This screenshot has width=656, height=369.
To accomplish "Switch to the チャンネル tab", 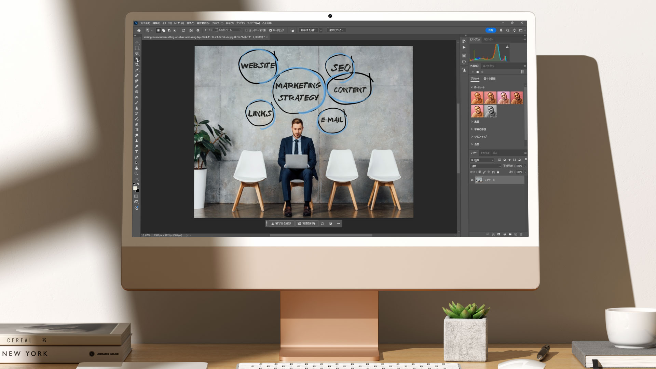I will pyautogui.click(x=485, y=153).
